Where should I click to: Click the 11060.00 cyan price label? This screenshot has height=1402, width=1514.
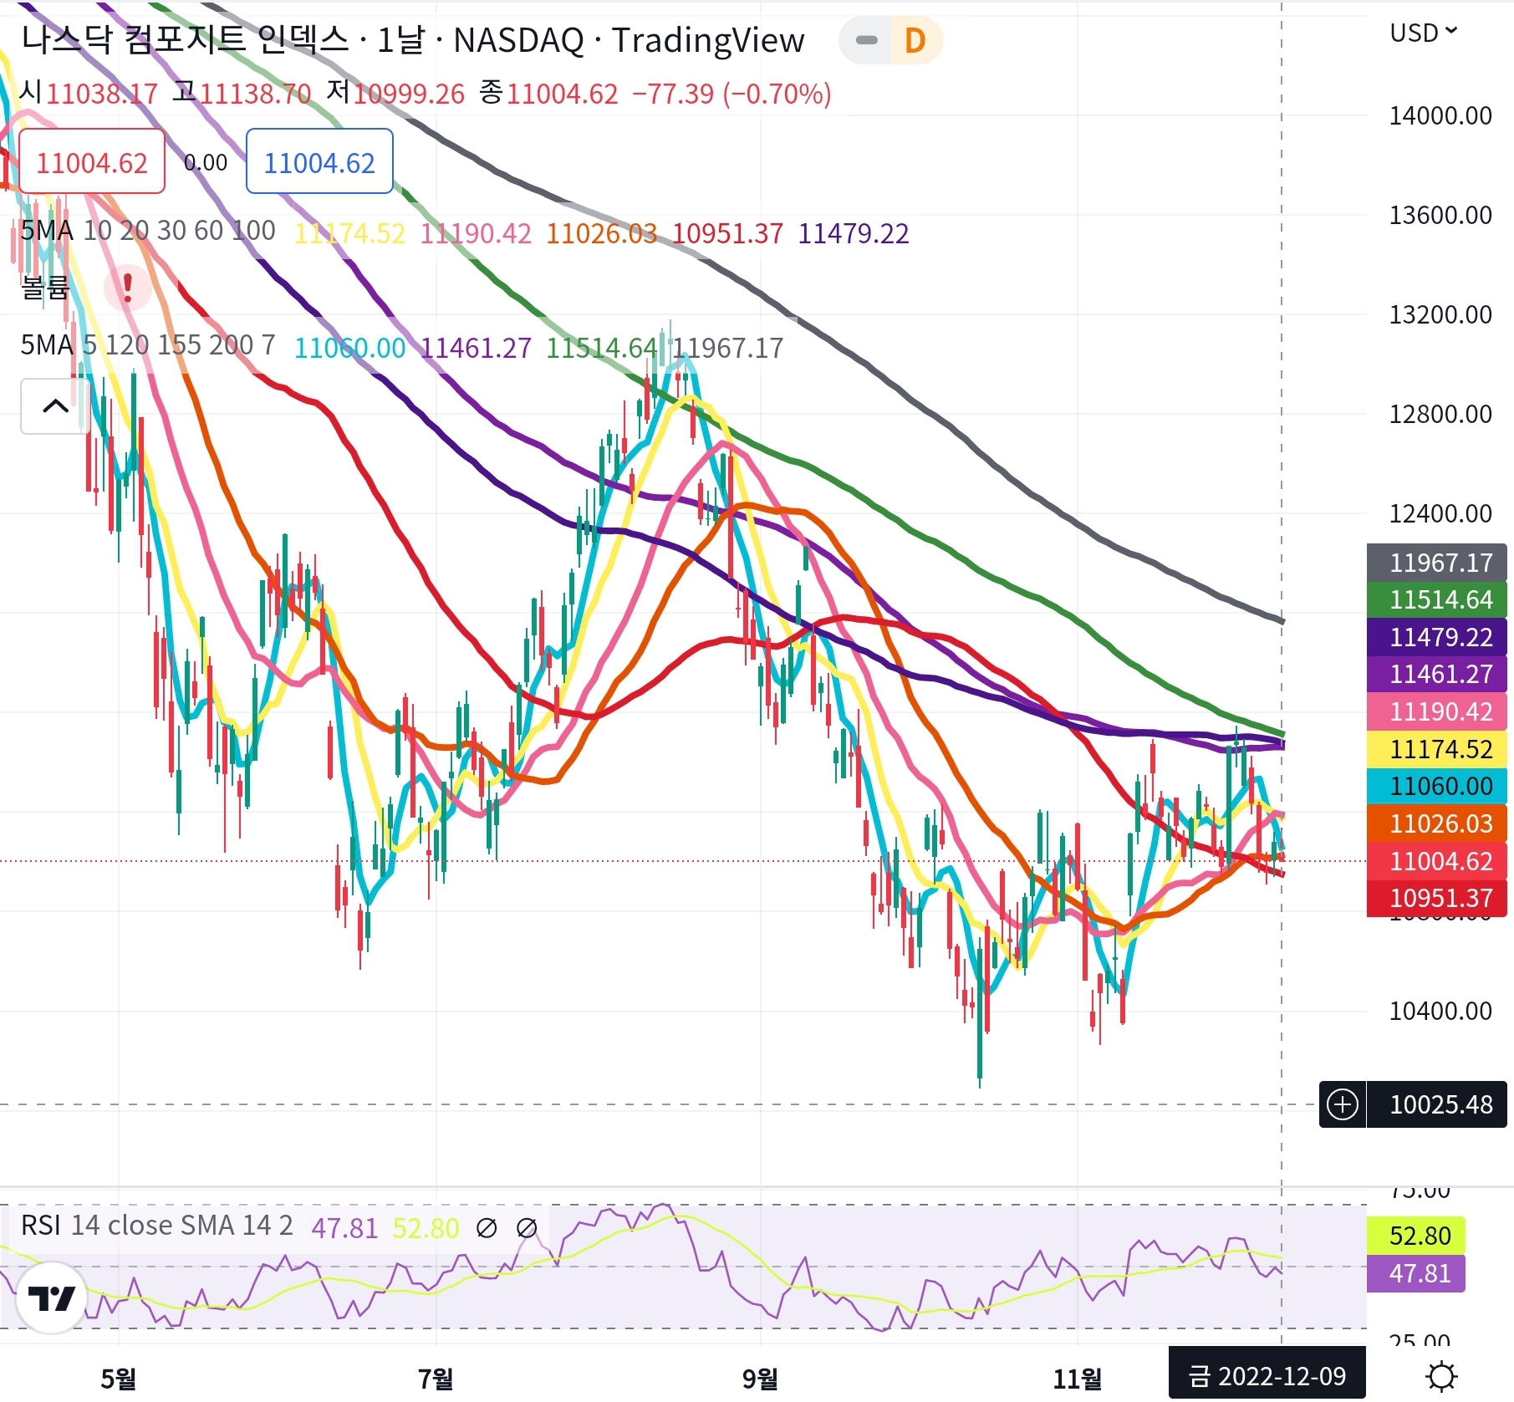click(1437, 786)
